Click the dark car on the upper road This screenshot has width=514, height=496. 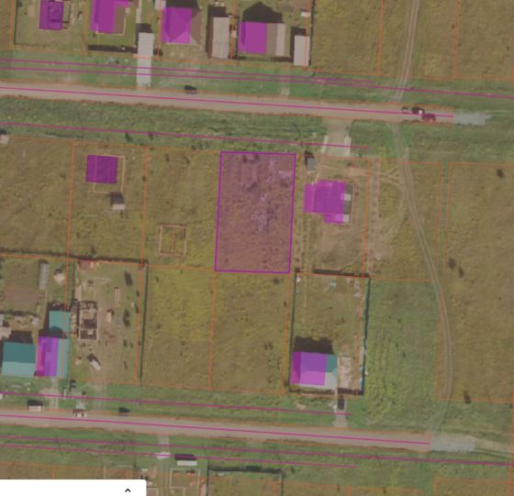[191, 89]
